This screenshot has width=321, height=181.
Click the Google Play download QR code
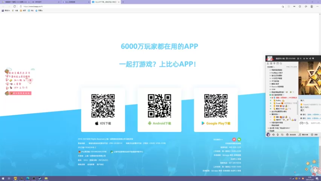(x=216, y=106)
